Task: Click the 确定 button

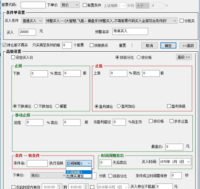Action: click(x=168, y=46)
